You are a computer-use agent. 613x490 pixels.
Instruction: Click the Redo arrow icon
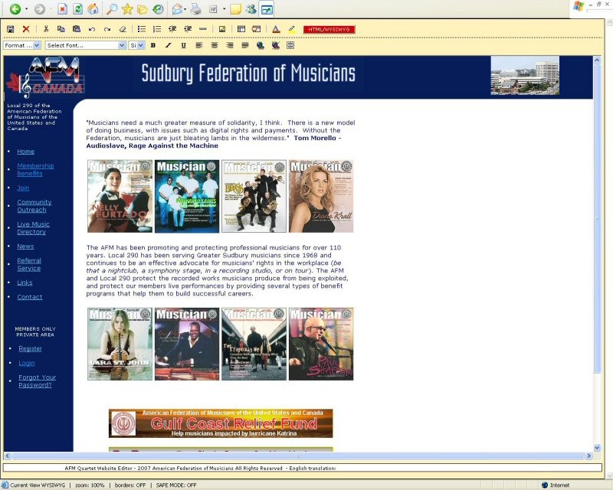tap(107, 29)
